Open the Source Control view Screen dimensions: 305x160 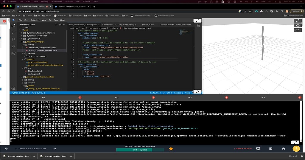click(x=13, y=39)
